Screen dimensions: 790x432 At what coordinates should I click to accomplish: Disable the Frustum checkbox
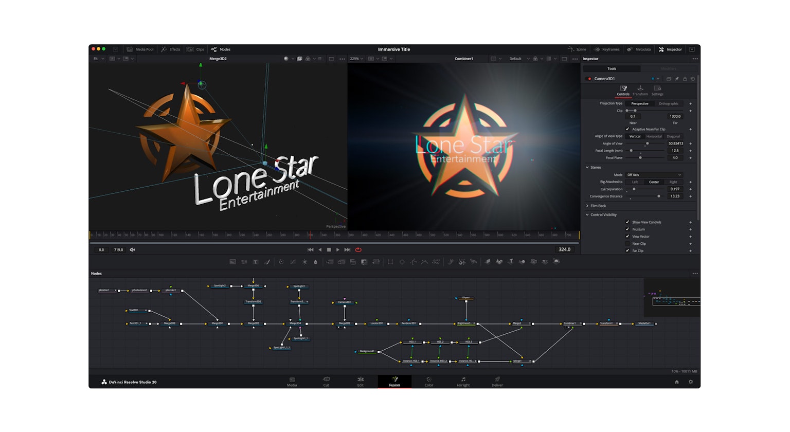coord(627,229)
